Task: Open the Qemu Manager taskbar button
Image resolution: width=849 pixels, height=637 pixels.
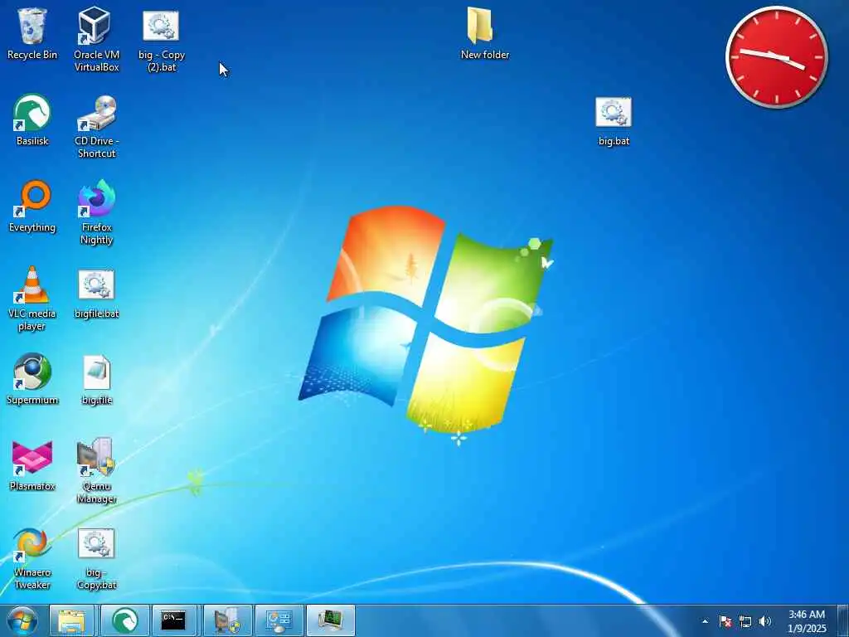Action: point(227,620)
